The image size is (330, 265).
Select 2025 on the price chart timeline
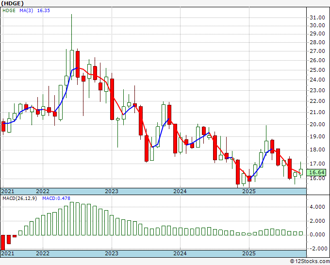tap(249, 191)
